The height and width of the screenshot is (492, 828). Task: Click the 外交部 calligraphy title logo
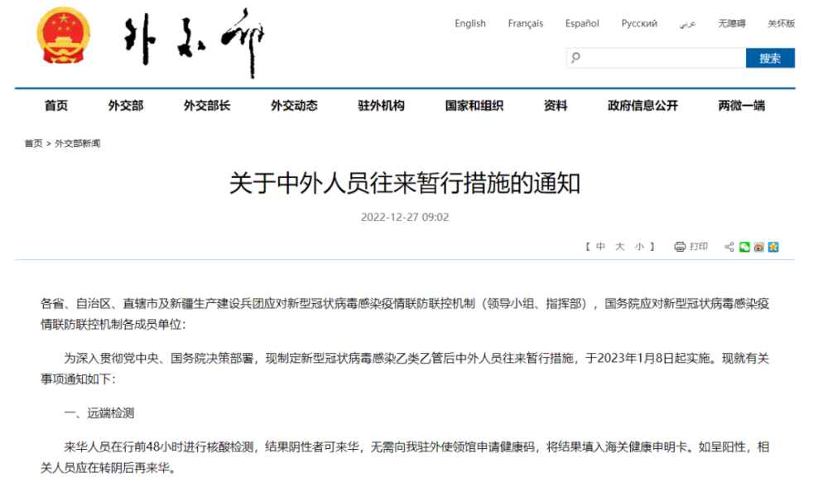(x=194, y=42)
